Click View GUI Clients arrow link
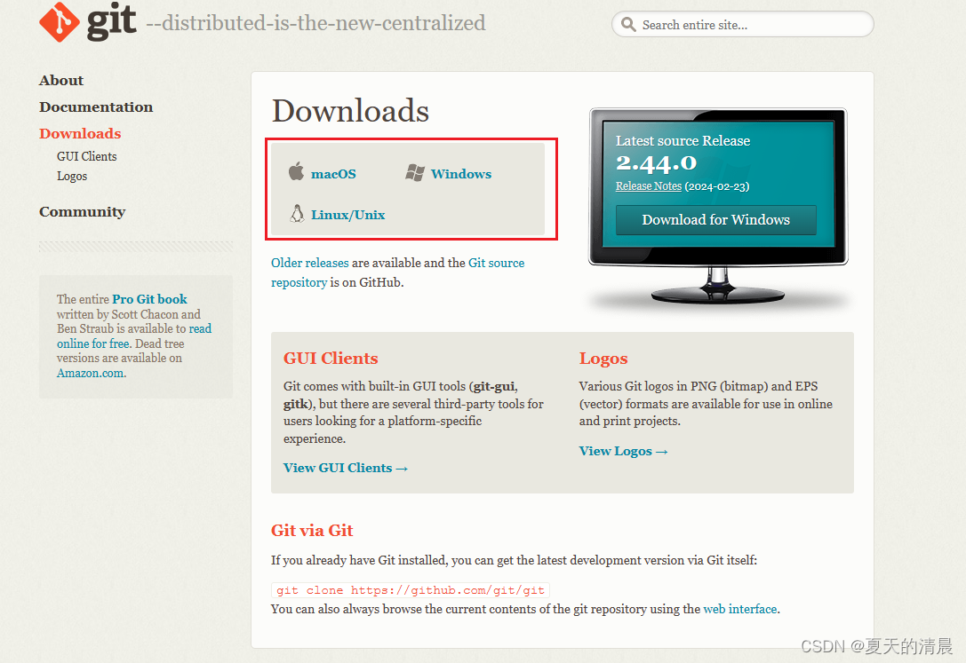966x663 pixels. coord(346,468)
